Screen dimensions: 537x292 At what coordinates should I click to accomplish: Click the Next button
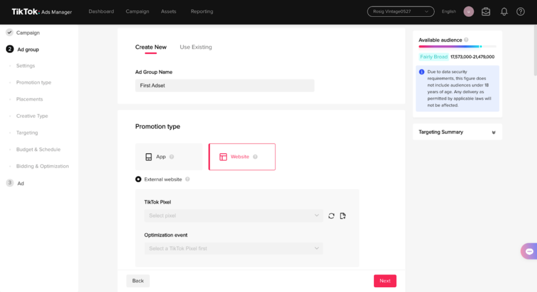385,281
